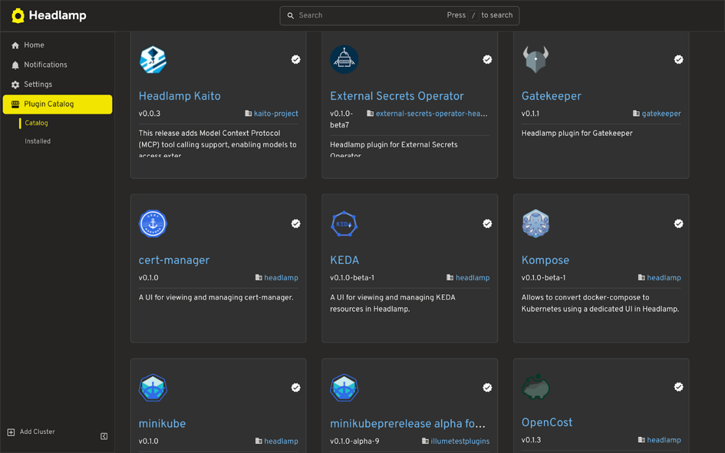
Task: Click the Gatekeeper helmet logo
Action: pyautogui.click(x=535, y=59)
